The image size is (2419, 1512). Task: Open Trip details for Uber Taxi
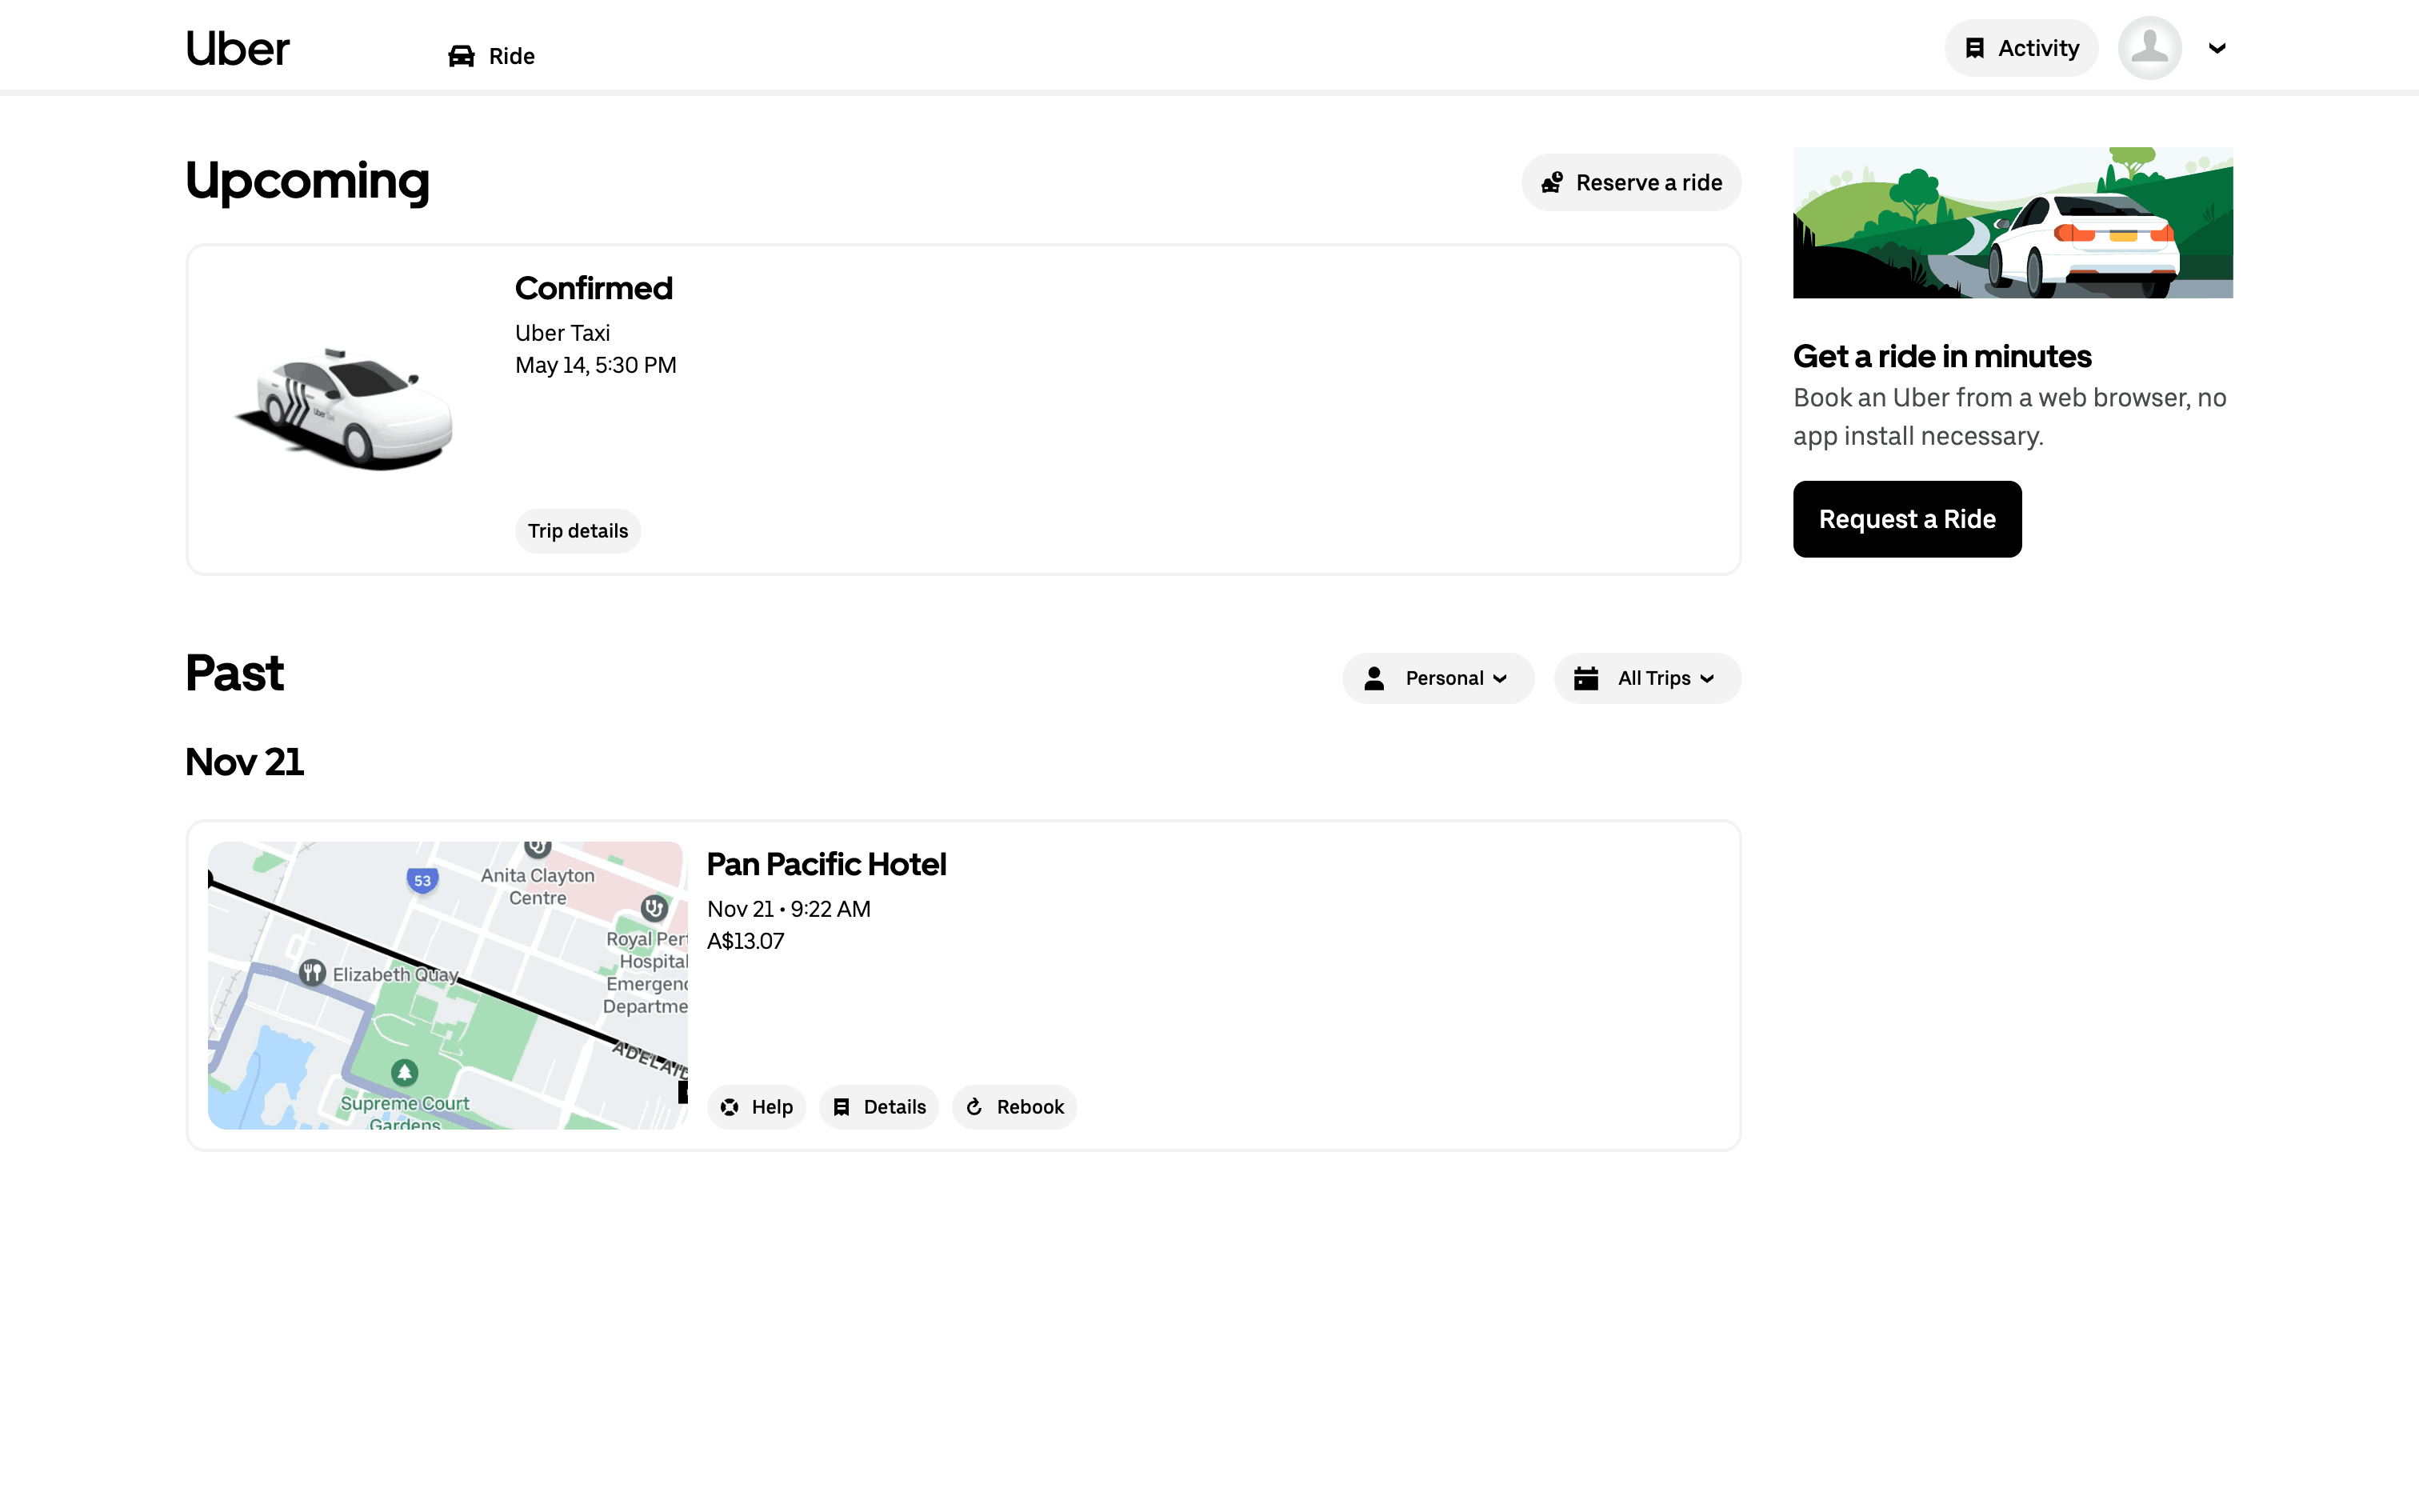[x=578, y=531]
